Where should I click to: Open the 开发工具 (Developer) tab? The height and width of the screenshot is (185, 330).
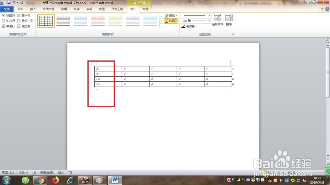pos(117,9)
